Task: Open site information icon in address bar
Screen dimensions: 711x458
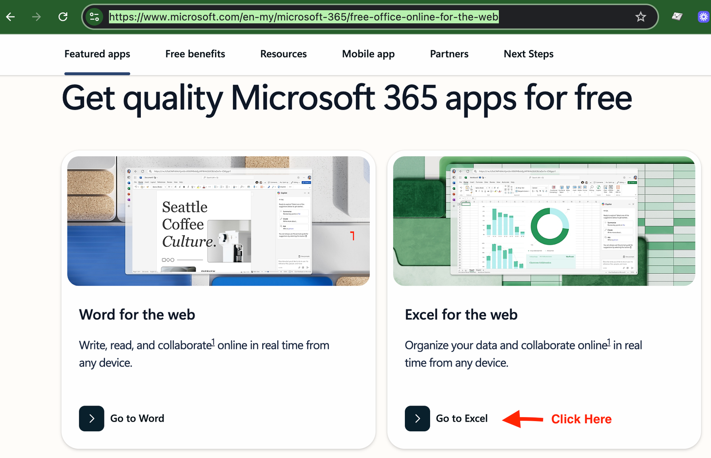Action: pyautogui.click(x=94, y=17)
